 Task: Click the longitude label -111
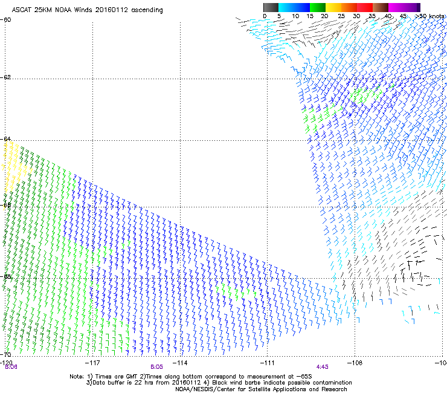(267, 363)
